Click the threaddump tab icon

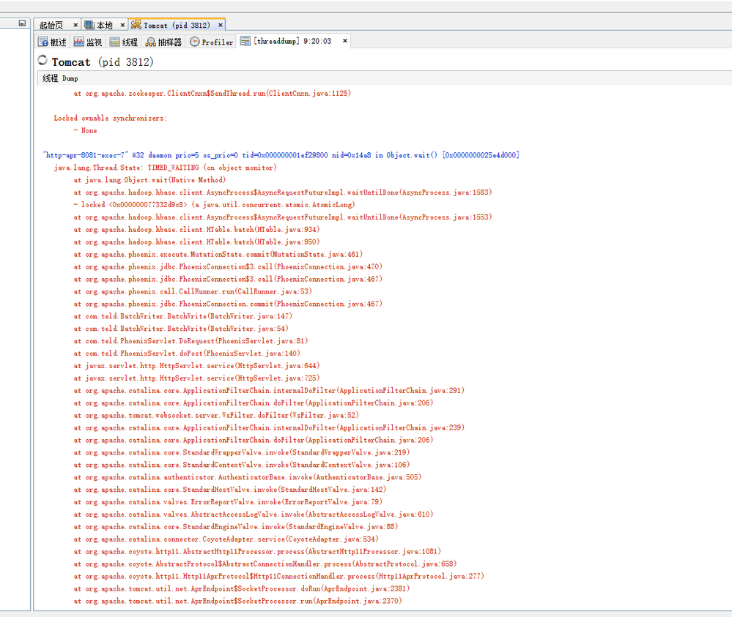(245, 41)
